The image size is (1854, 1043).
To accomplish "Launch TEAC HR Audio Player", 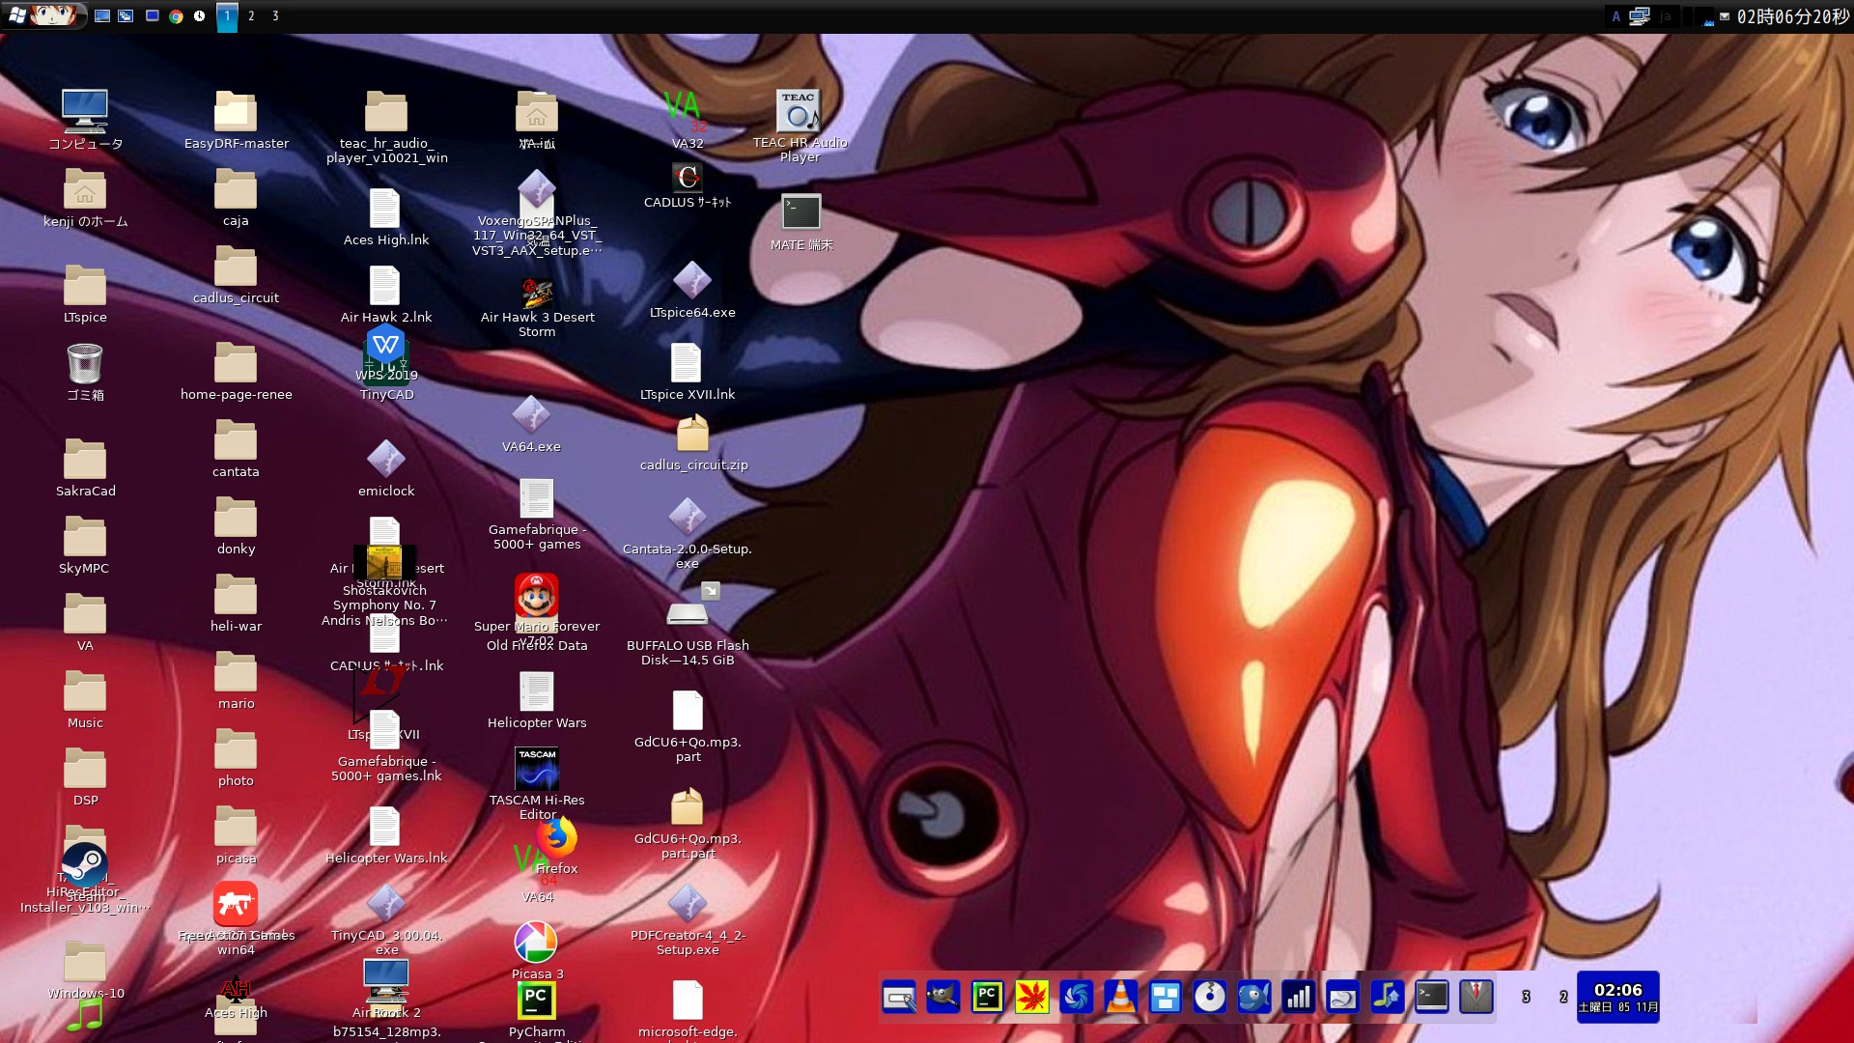I will tap(800, 110).
